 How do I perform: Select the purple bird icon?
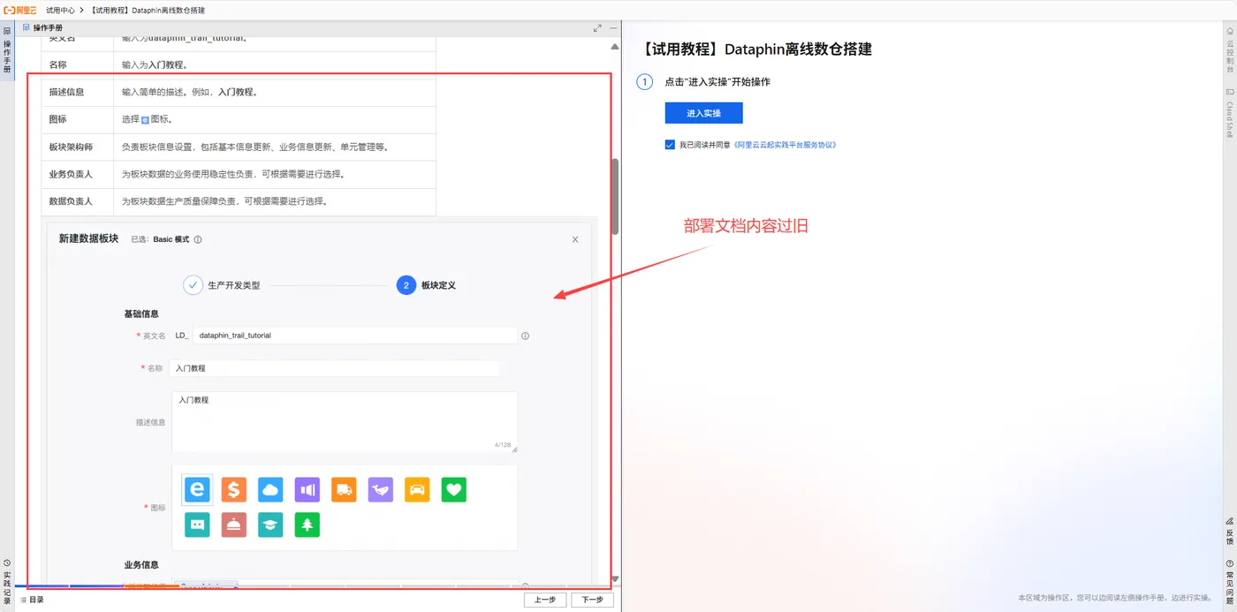(x=381, y=489)
